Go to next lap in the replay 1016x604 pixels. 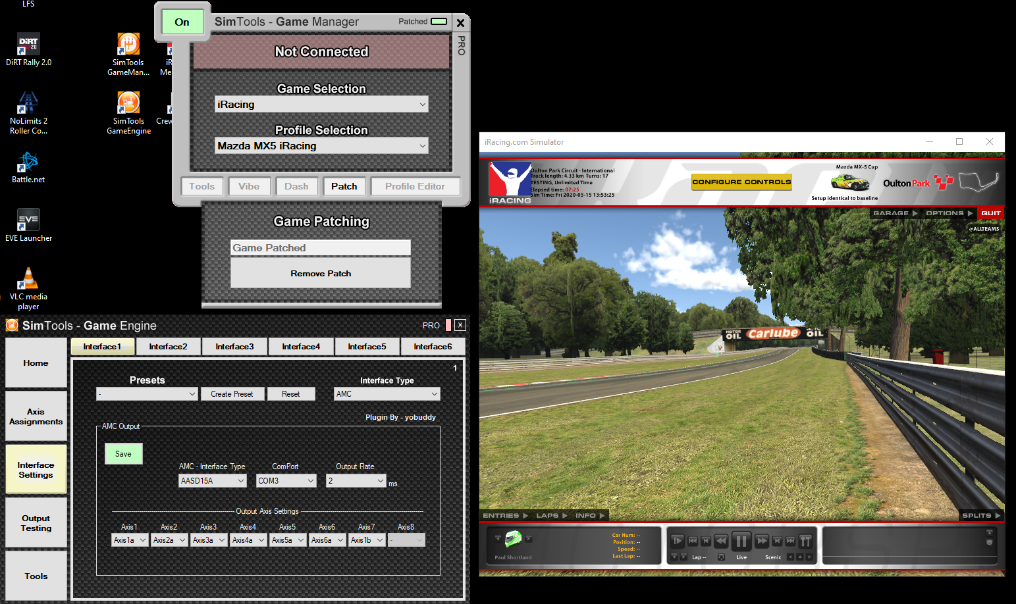[x=683, y=557]
